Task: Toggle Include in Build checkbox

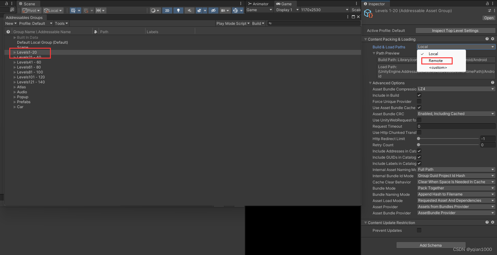Action: (419, 95)
